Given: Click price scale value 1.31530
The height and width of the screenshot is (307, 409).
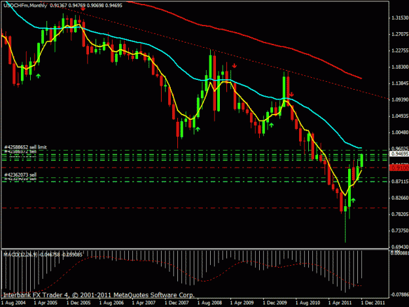Looking at the screenshot, I should click(x=400, y=18).
